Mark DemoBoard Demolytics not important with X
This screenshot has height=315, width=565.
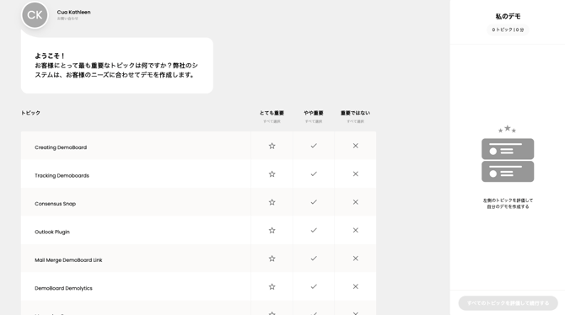pyautogui.click(x=356, y=286)
